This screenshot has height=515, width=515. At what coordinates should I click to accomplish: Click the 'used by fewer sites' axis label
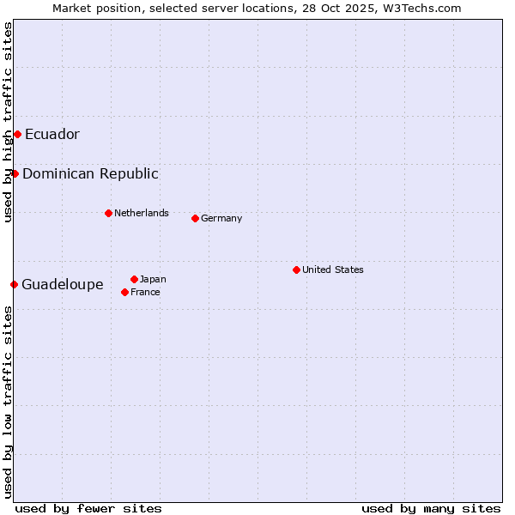pos(88,508)
